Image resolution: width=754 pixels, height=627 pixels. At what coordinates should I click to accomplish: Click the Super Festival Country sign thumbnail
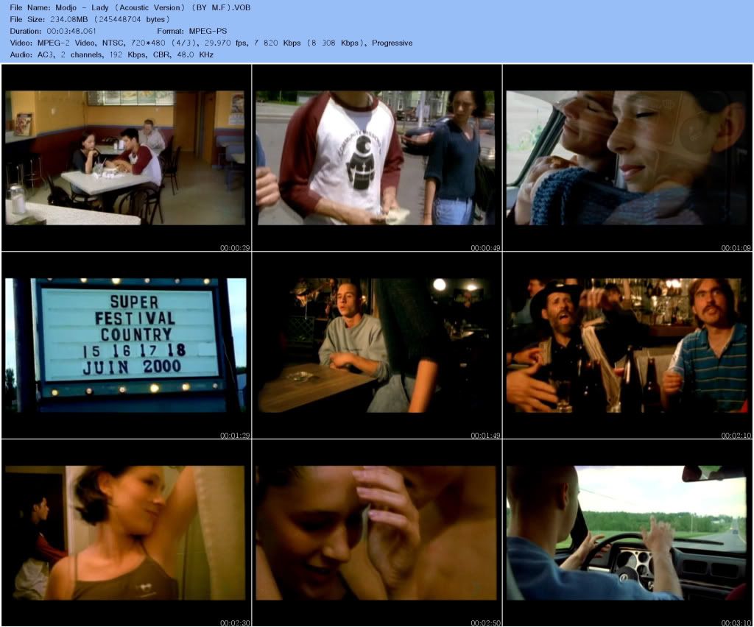pyautogui.click(x=126, y=345)
